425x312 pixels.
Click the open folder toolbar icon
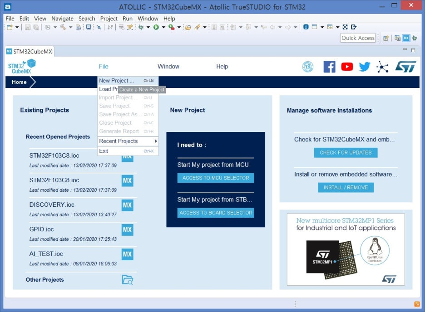[188, 27]
